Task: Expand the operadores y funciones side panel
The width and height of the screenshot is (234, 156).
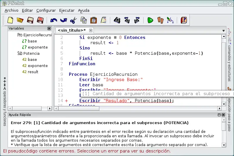Action: pyautogui.click(x=4, y=100)
